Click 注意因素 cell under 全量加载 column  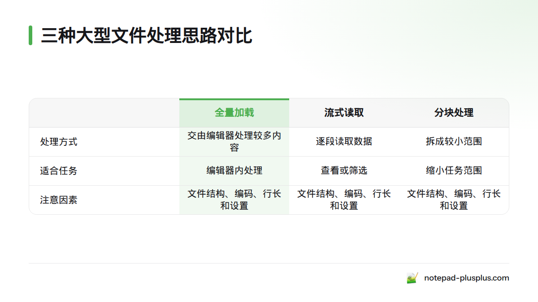[x=234, y=200]
